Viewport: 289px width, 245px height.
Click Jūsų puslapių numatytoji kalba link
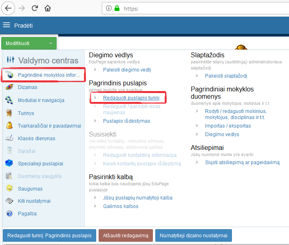[x=138, y=198]
